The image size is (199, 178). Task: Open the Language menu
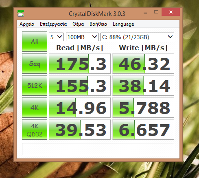point(123,24)
